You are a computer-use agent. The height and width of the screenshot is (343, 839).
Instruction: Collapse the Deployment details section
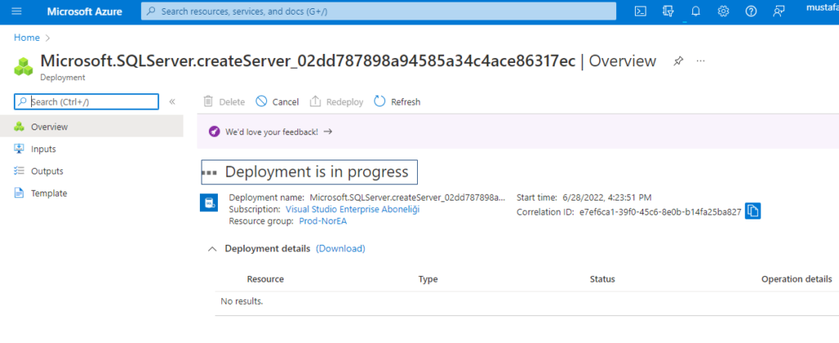(x=212, y=248)
